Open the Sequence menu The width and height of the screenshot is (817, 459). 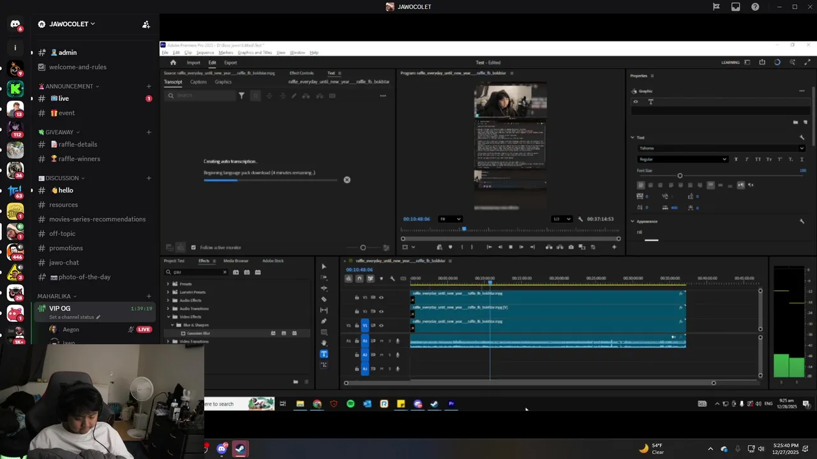click(x=205, y=52)
